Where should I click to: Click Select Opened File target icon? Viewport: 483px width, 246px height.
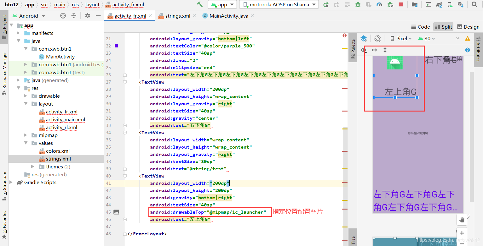[x=63, y=16]
